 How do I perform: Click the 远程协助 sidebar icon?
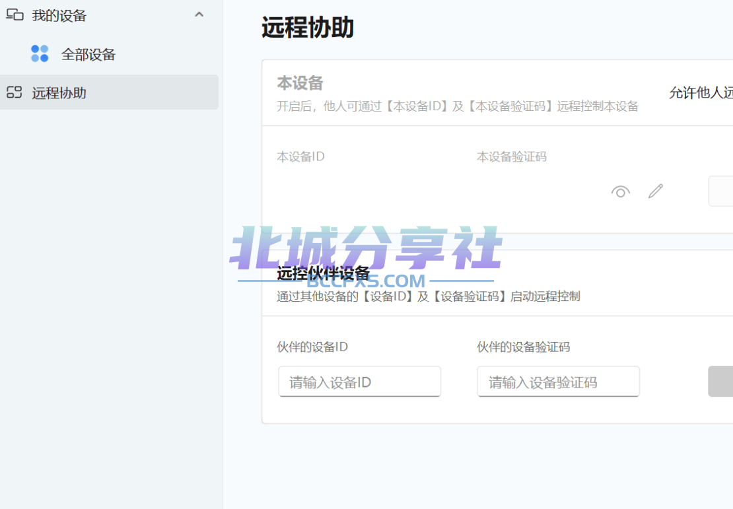(15, 92)
